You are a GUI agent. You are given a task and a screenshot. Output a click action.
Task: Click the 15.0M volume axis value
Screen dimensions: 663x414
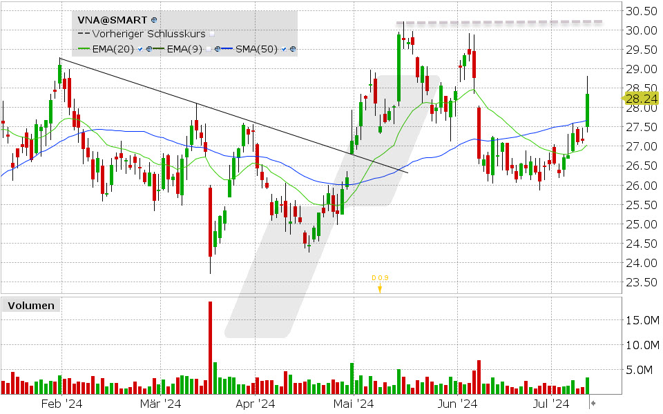click(x=642, y=321)
